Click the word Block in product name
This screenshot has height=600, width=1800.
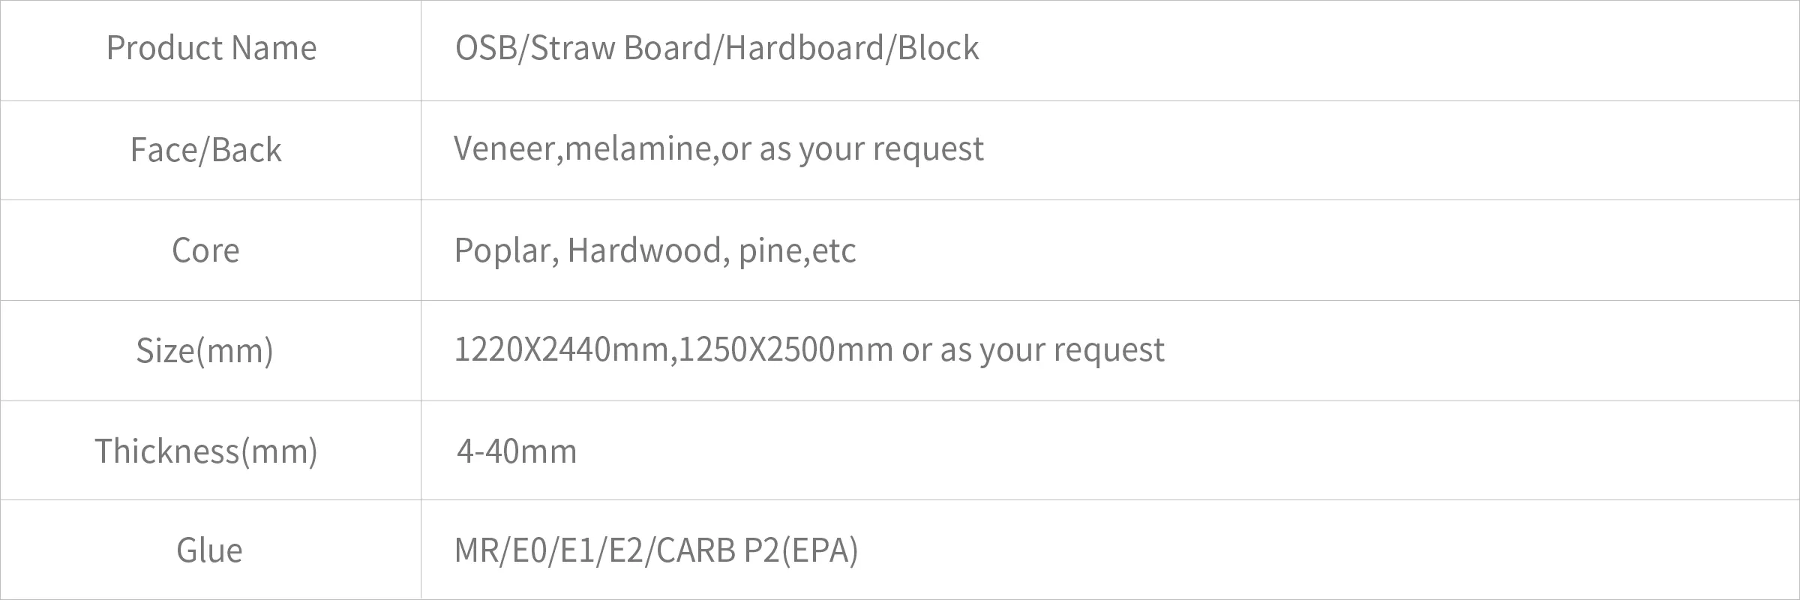click(938, 49)
